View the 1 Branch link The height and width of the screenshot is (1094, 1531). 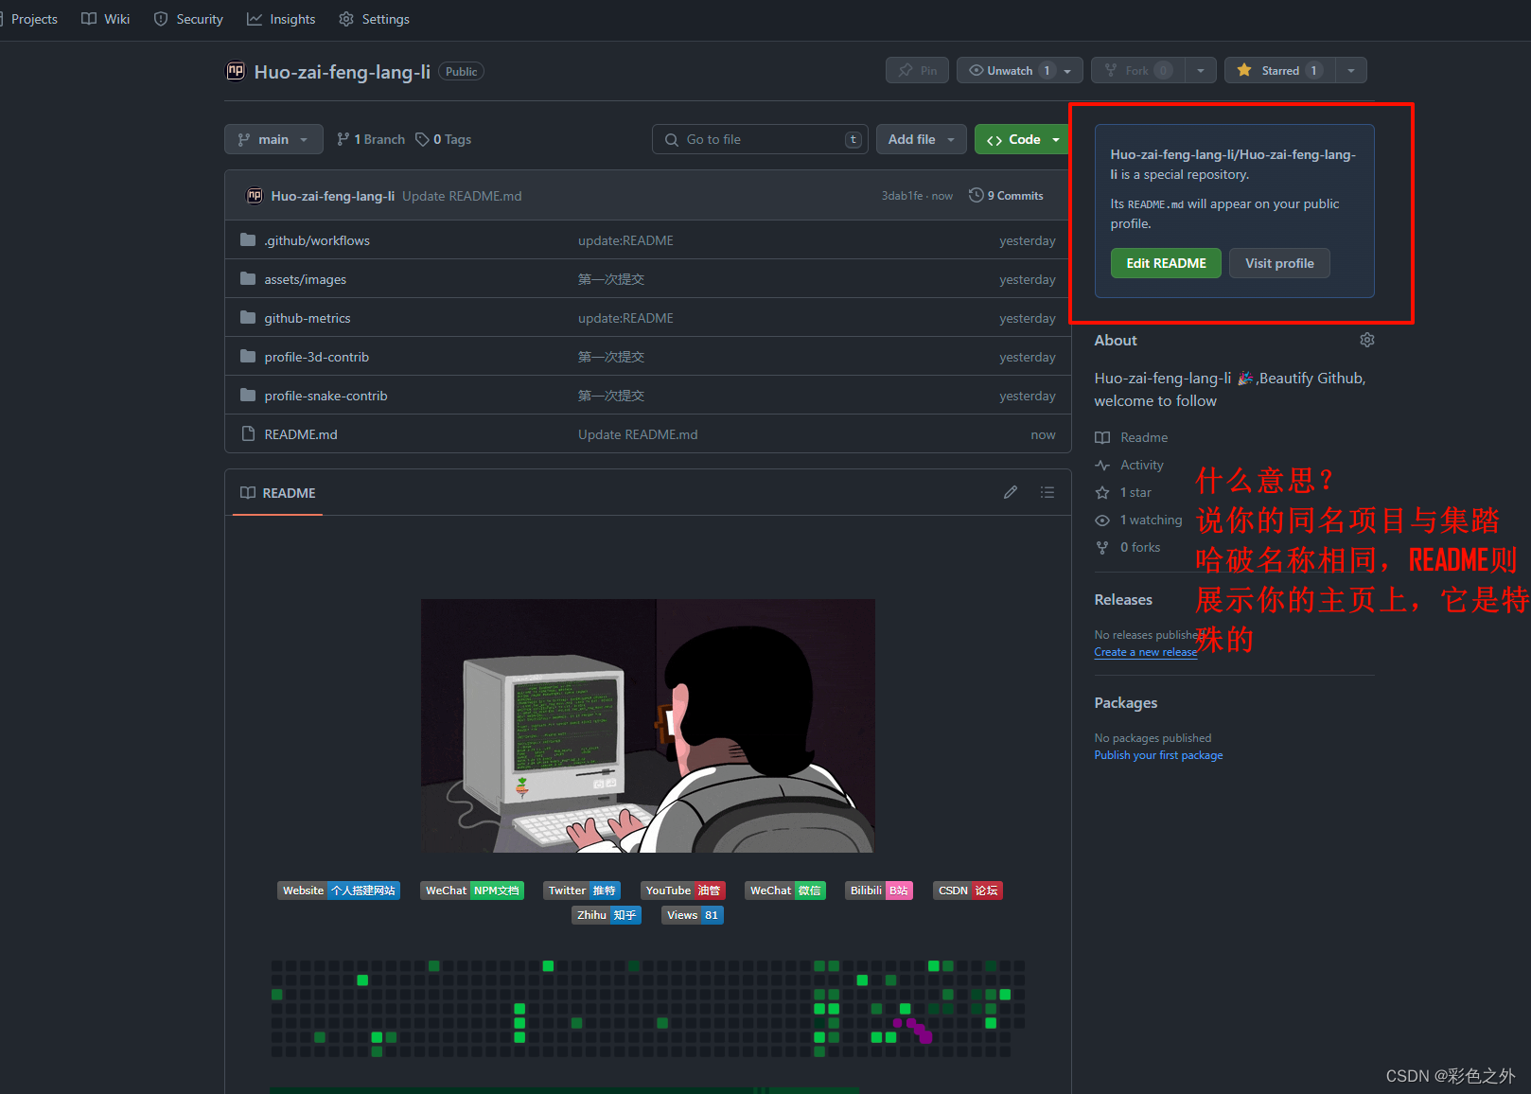[x=371, y=139]
